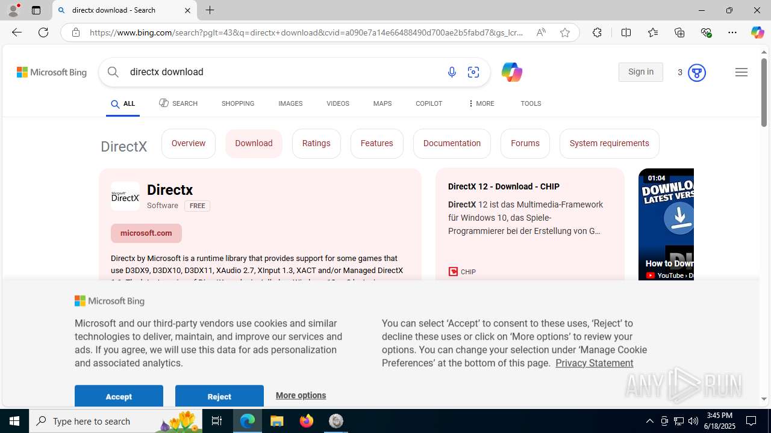Image resolution: width=771 pixels, height=433 pixels.
Task: Click the taskbar search box
Action: click(117, 421)
